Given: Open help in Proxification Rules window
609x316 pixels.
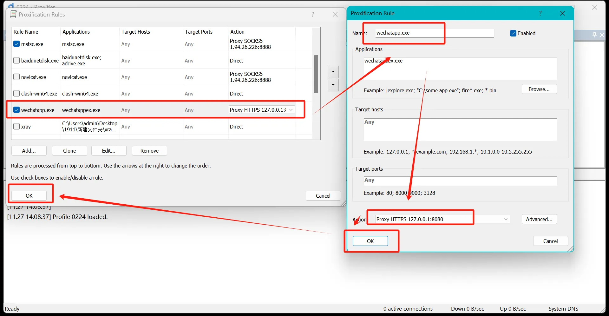Looking at the screenshot, I should 313,14.
